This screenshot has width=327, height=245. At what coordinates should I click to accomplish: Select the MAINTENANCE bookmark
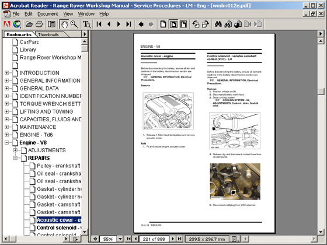click(38, 127)
